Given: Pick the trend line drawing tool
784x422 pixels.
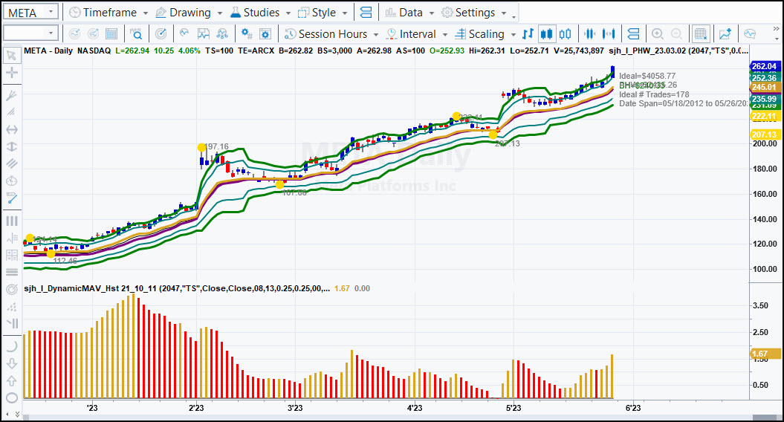Looking at the screenshot, I should 11,94.
